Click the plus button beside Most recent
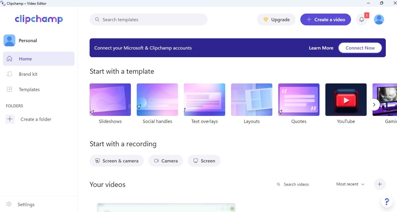 tap(380, 184)
